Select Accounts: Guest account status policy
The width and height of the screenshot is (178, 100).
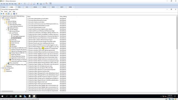[x=37, y=22]
